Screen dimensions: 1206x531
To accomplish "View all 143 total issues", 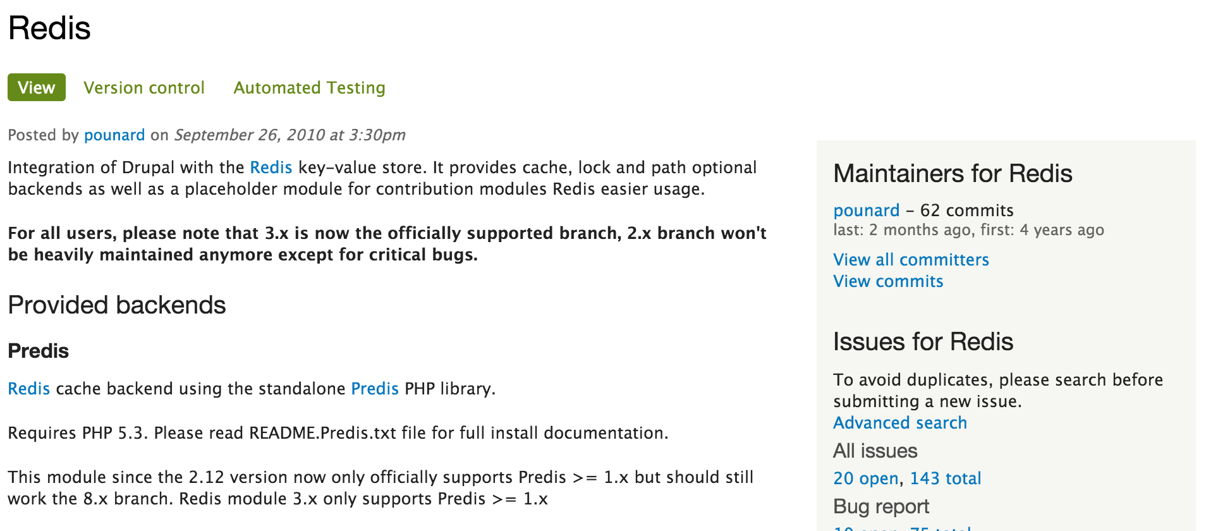I will coord(946,479).
